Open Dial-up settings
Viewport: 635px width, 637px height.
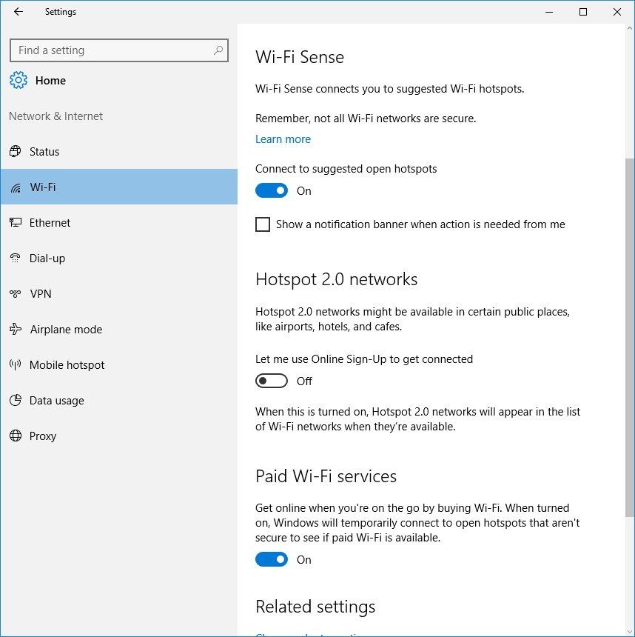pyautogui.click(x=119, y=259)
